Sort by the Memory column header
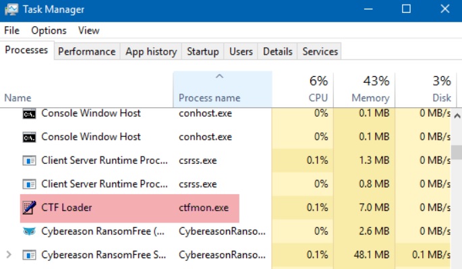 [x=364, y=90]
